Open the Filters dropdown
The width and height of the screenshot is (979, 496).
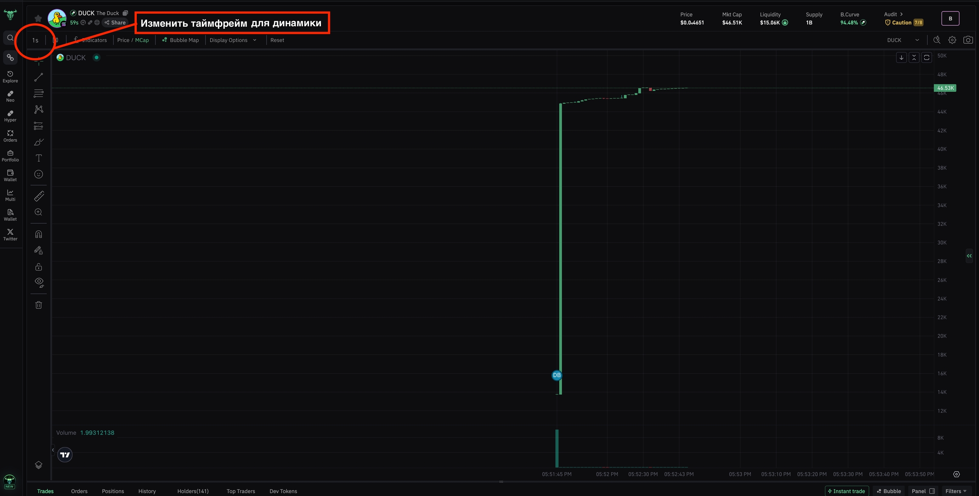click(x=956, y=491)
